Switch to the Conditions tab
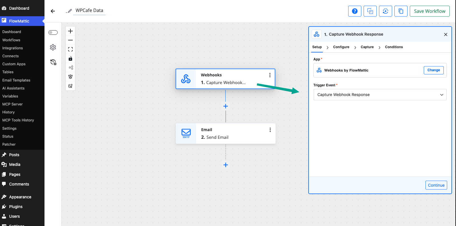 click(394, 47)
